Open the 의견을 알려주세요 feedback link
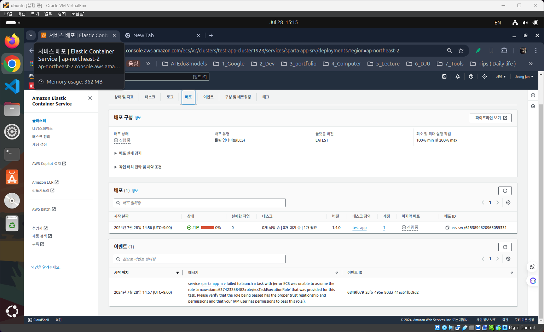This screenshot has height=332, width=544. (46, 267)
